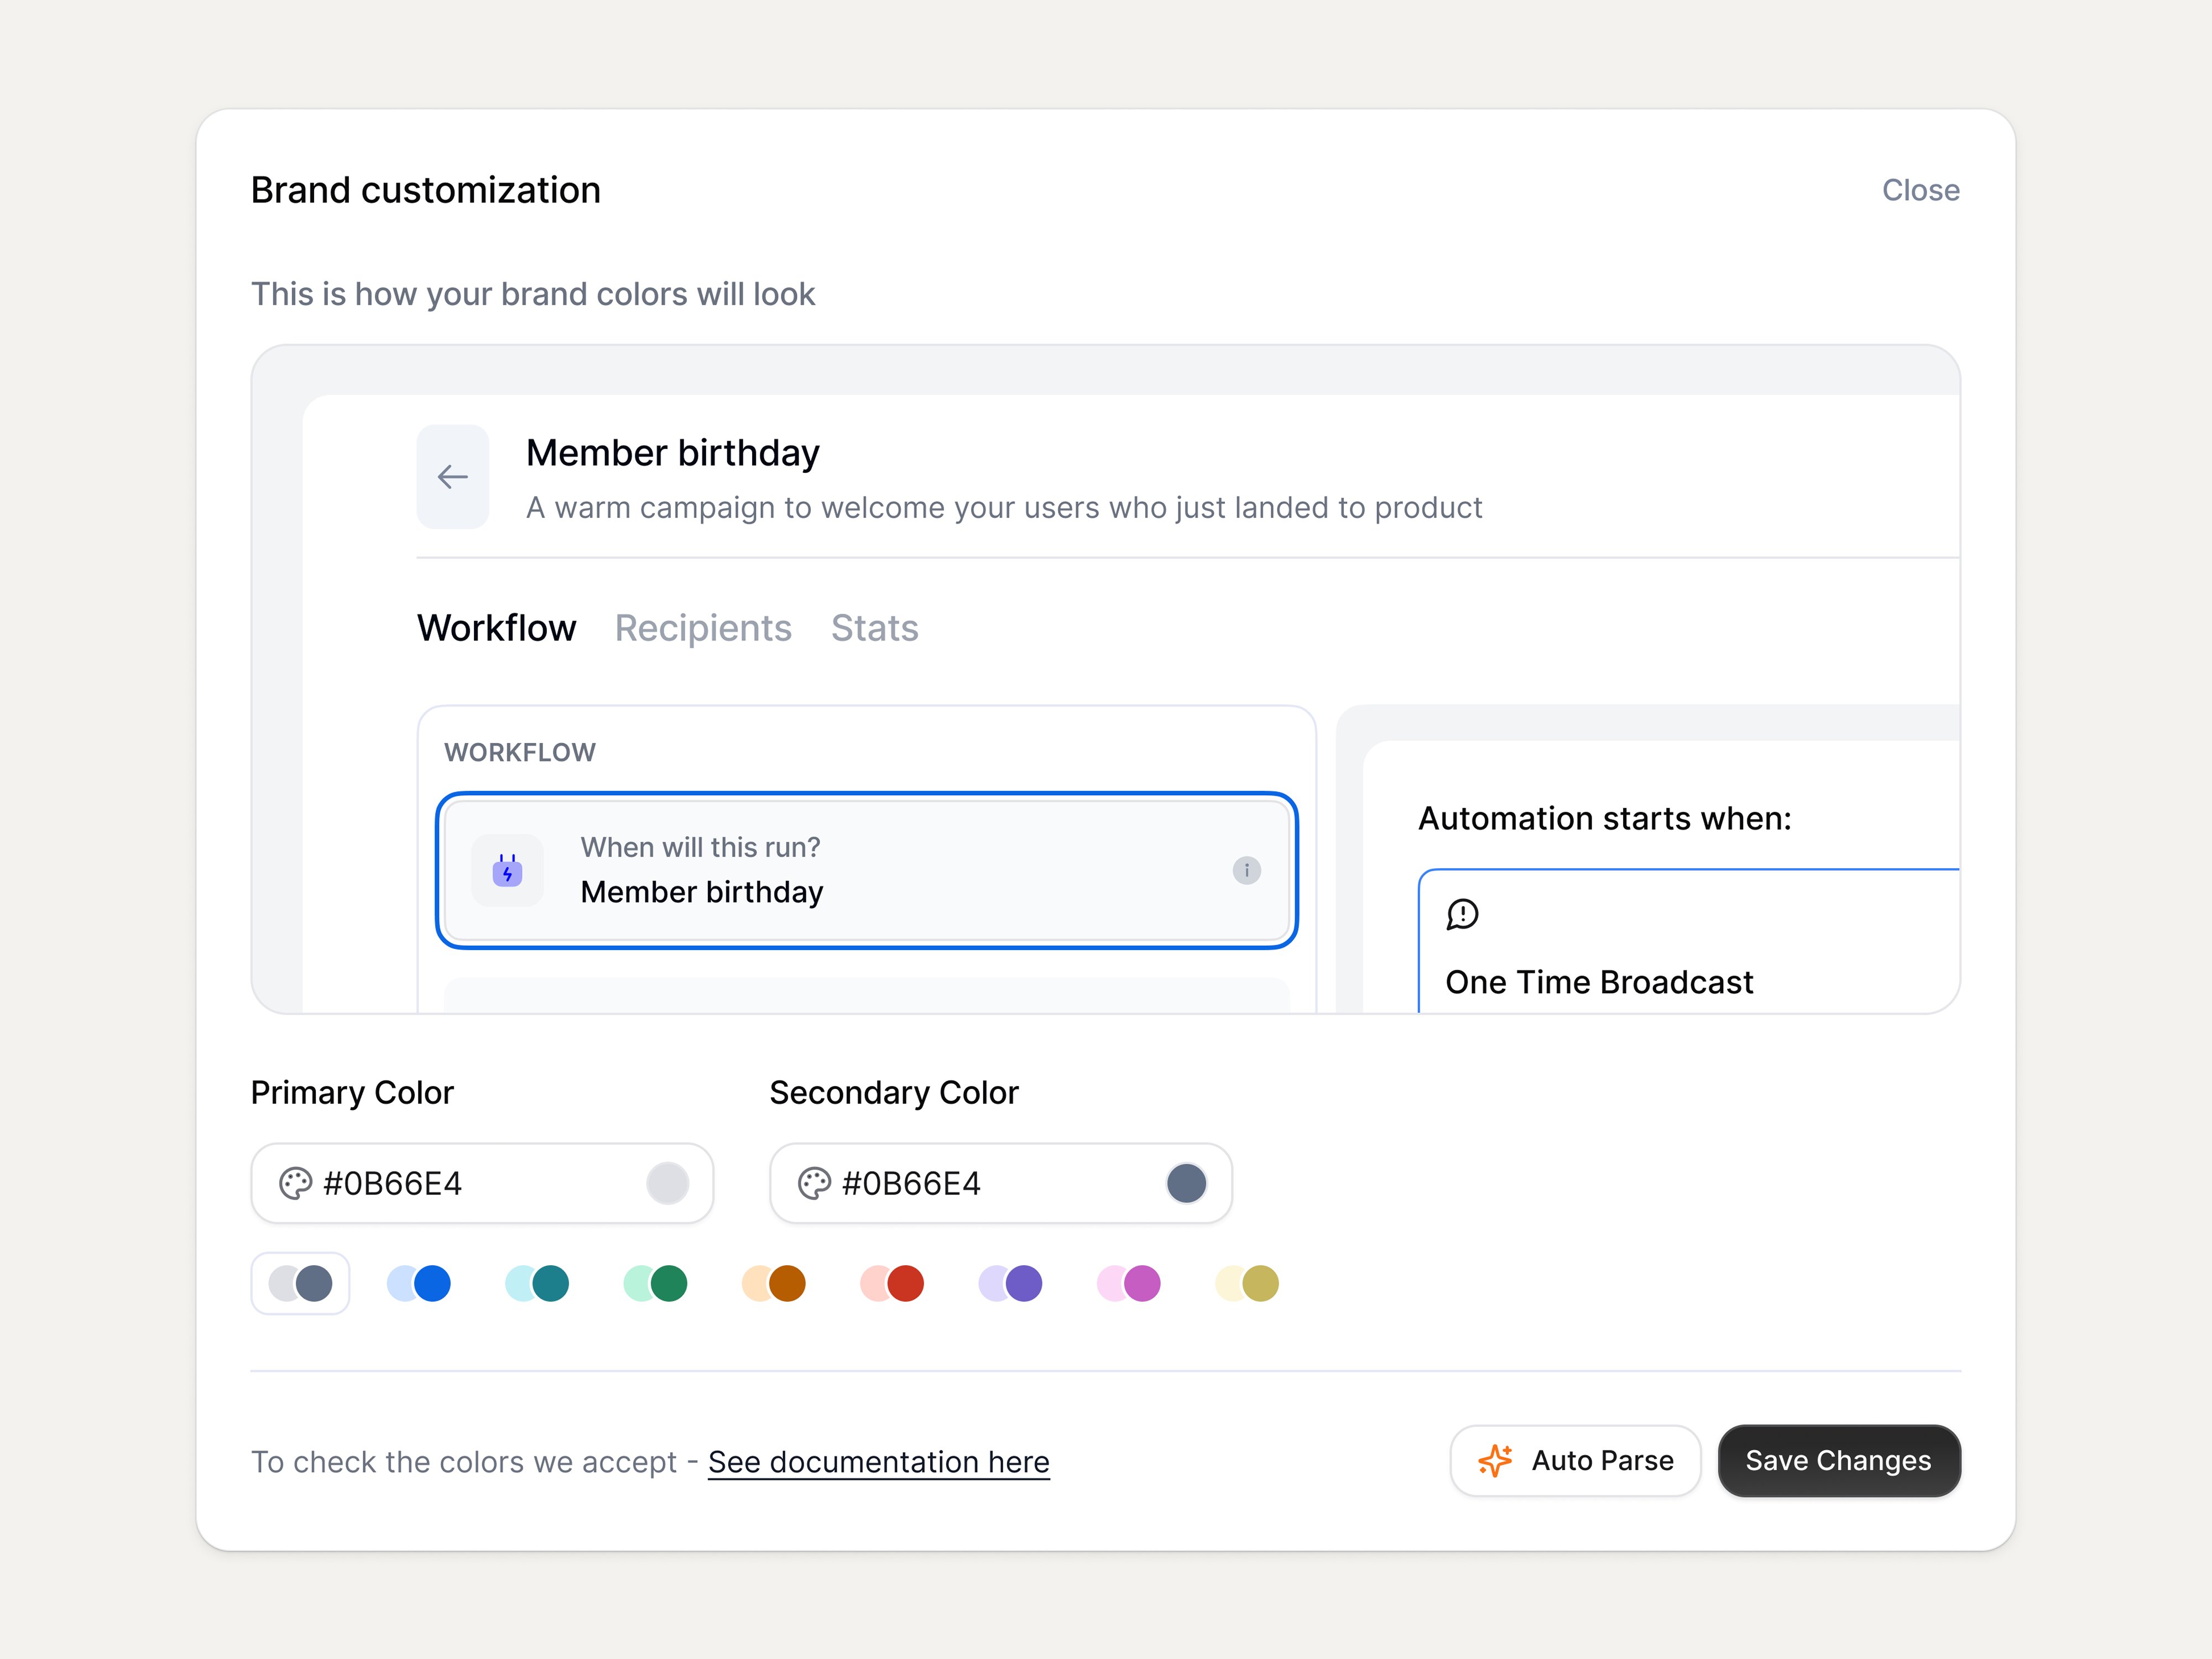2212x1659 pixels.
Task: Open the light gray primary color swatch
Action: click(667, 1183)
